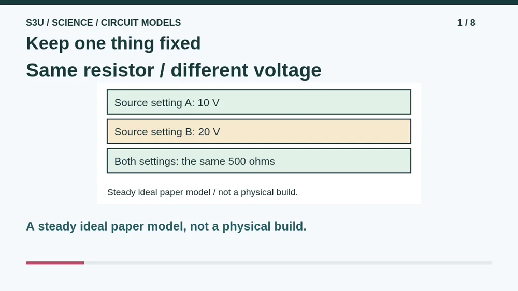Select the Source setting A: 10 V box
This screenshot has height=291, width=518.
258,102
